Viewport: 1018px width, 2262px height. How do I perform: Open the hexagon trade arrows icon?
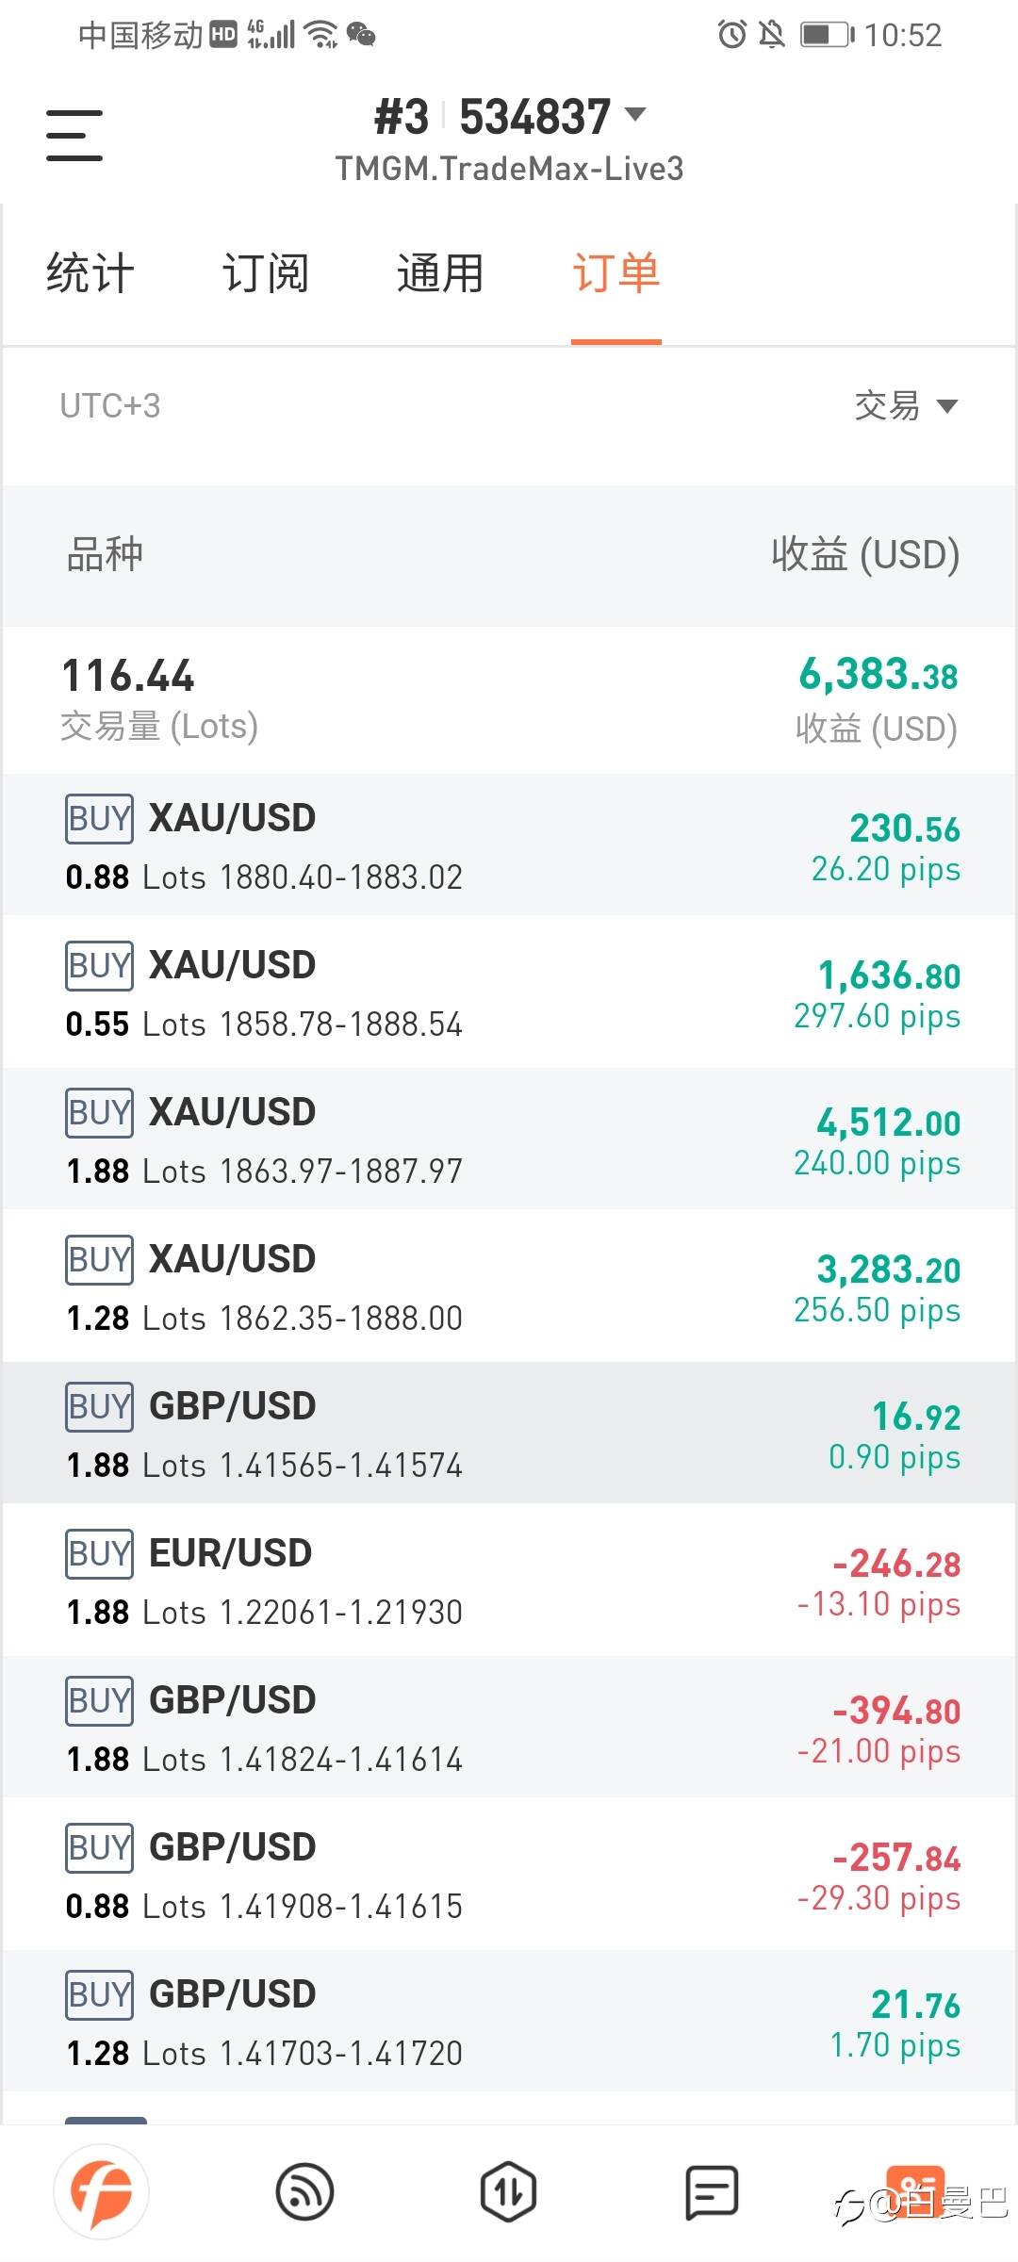(x=508, y=2192)
